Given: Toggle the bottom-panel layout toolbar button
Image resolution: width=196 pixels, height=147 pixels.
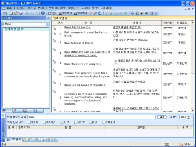Looking at the screenshot, I should [54, 13].
